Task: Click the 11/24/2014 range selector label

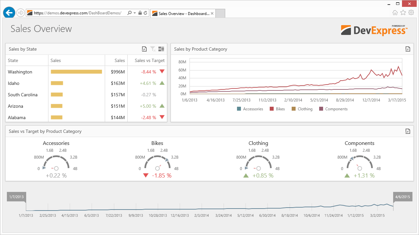Action: pos(334,215)
